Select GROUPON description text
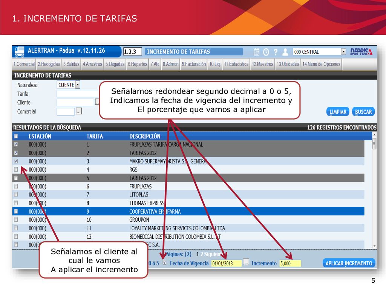The width and height of the screenshot is (386, 290). (139, 220)
